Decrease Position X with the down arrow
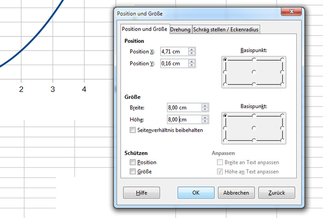Viewport: 323px width, 218px height. pyautogui.click(x=191, y=53)
